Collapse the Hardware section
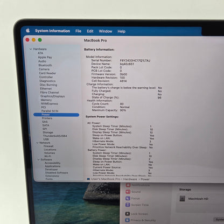Image resolution: width=224 pixels, height=224 pixels. [x=31, y=49]
